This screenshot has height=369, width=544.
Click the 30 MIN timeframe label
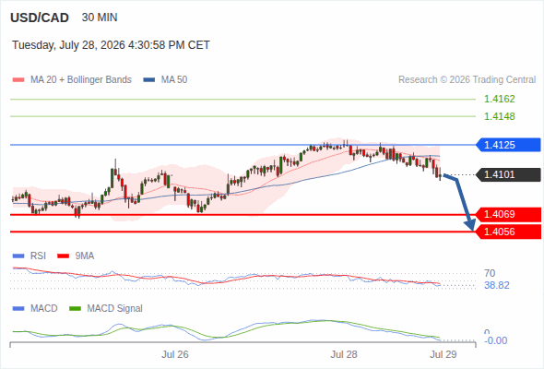pyautogui.click(x=100, y=18)
